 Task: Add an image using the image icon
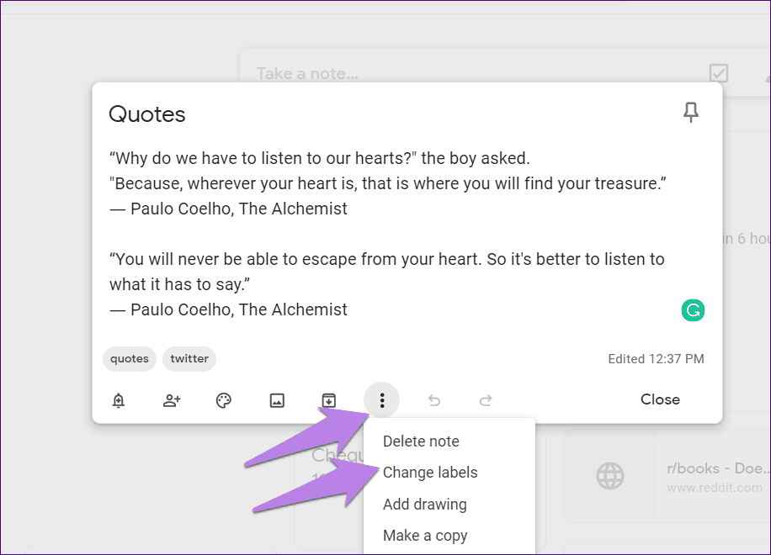277,400
